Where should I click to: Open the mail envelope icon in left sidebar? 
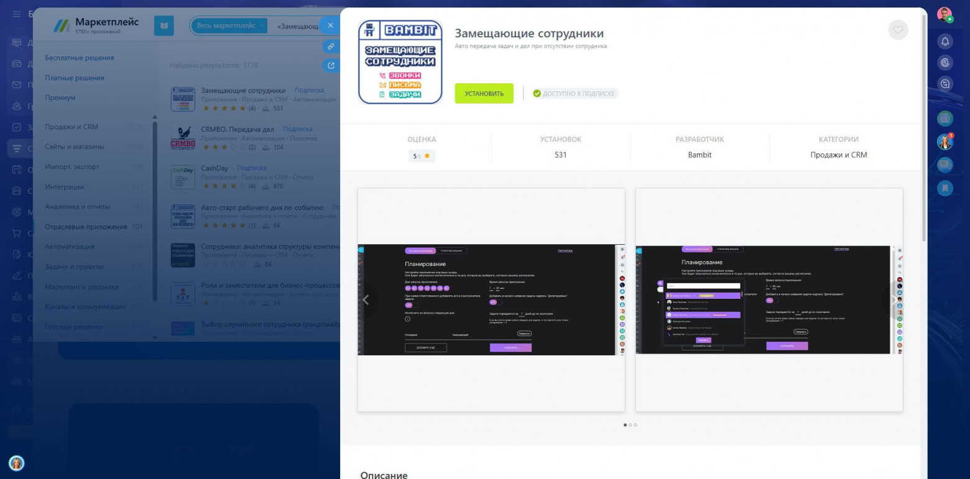[x=17, y=85]
